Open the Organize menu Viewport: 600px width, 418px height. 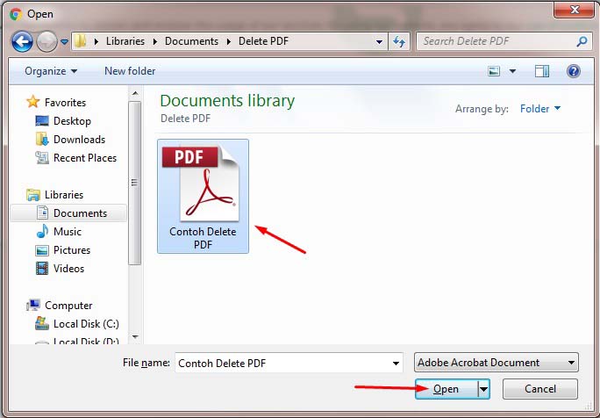pyautogui.click(x=51, y=71)
